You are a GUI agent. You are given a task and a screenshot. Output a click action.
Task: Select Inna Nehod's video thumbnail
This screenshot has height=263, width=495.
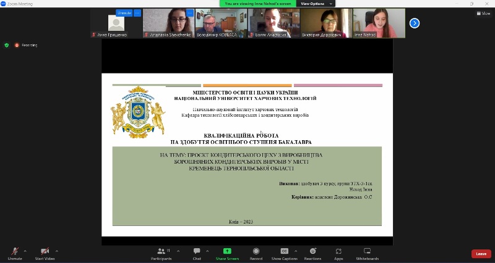click(x=379, y=23)
